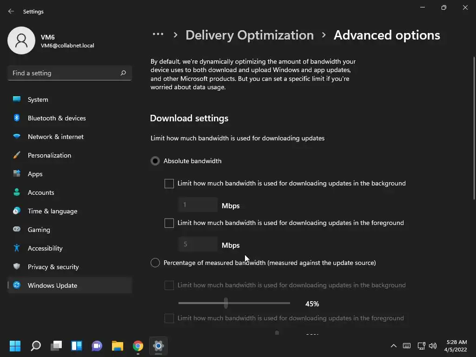This screenshot has height=357, width=476.
Task: Click the touch keyboard tray icon
Action: coord(407,346)
